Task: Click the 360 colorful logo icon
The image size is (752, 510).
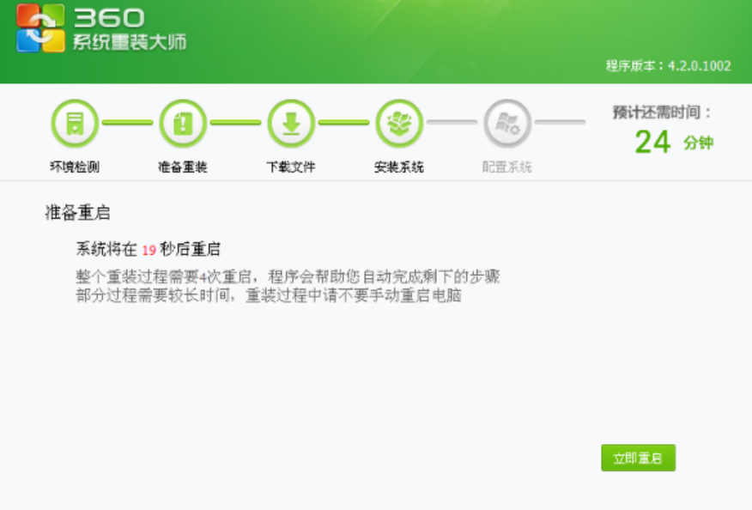Action: coord(40,28)
